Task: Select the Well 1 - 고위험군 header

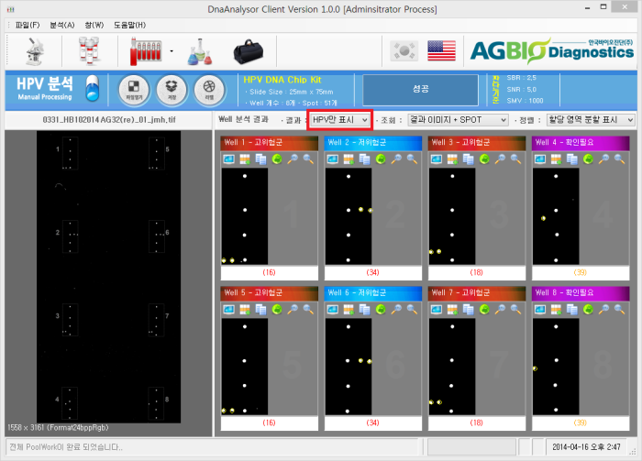Action: (x=270, y=143)
